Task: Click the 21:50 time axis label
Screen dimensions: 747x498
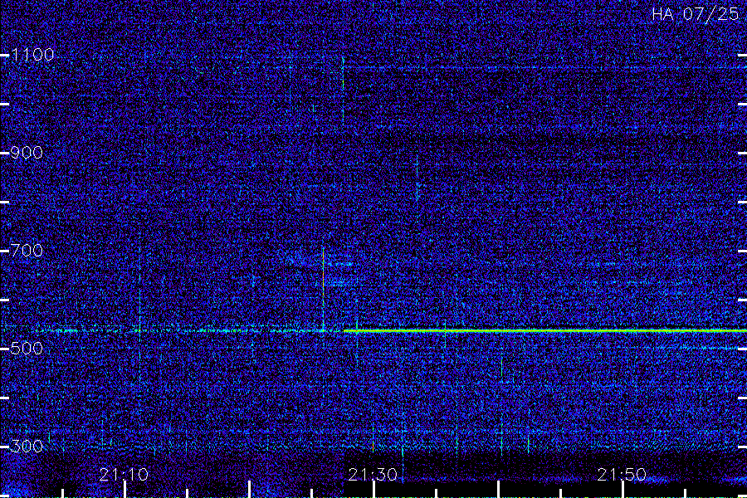Action: [622, 475]
